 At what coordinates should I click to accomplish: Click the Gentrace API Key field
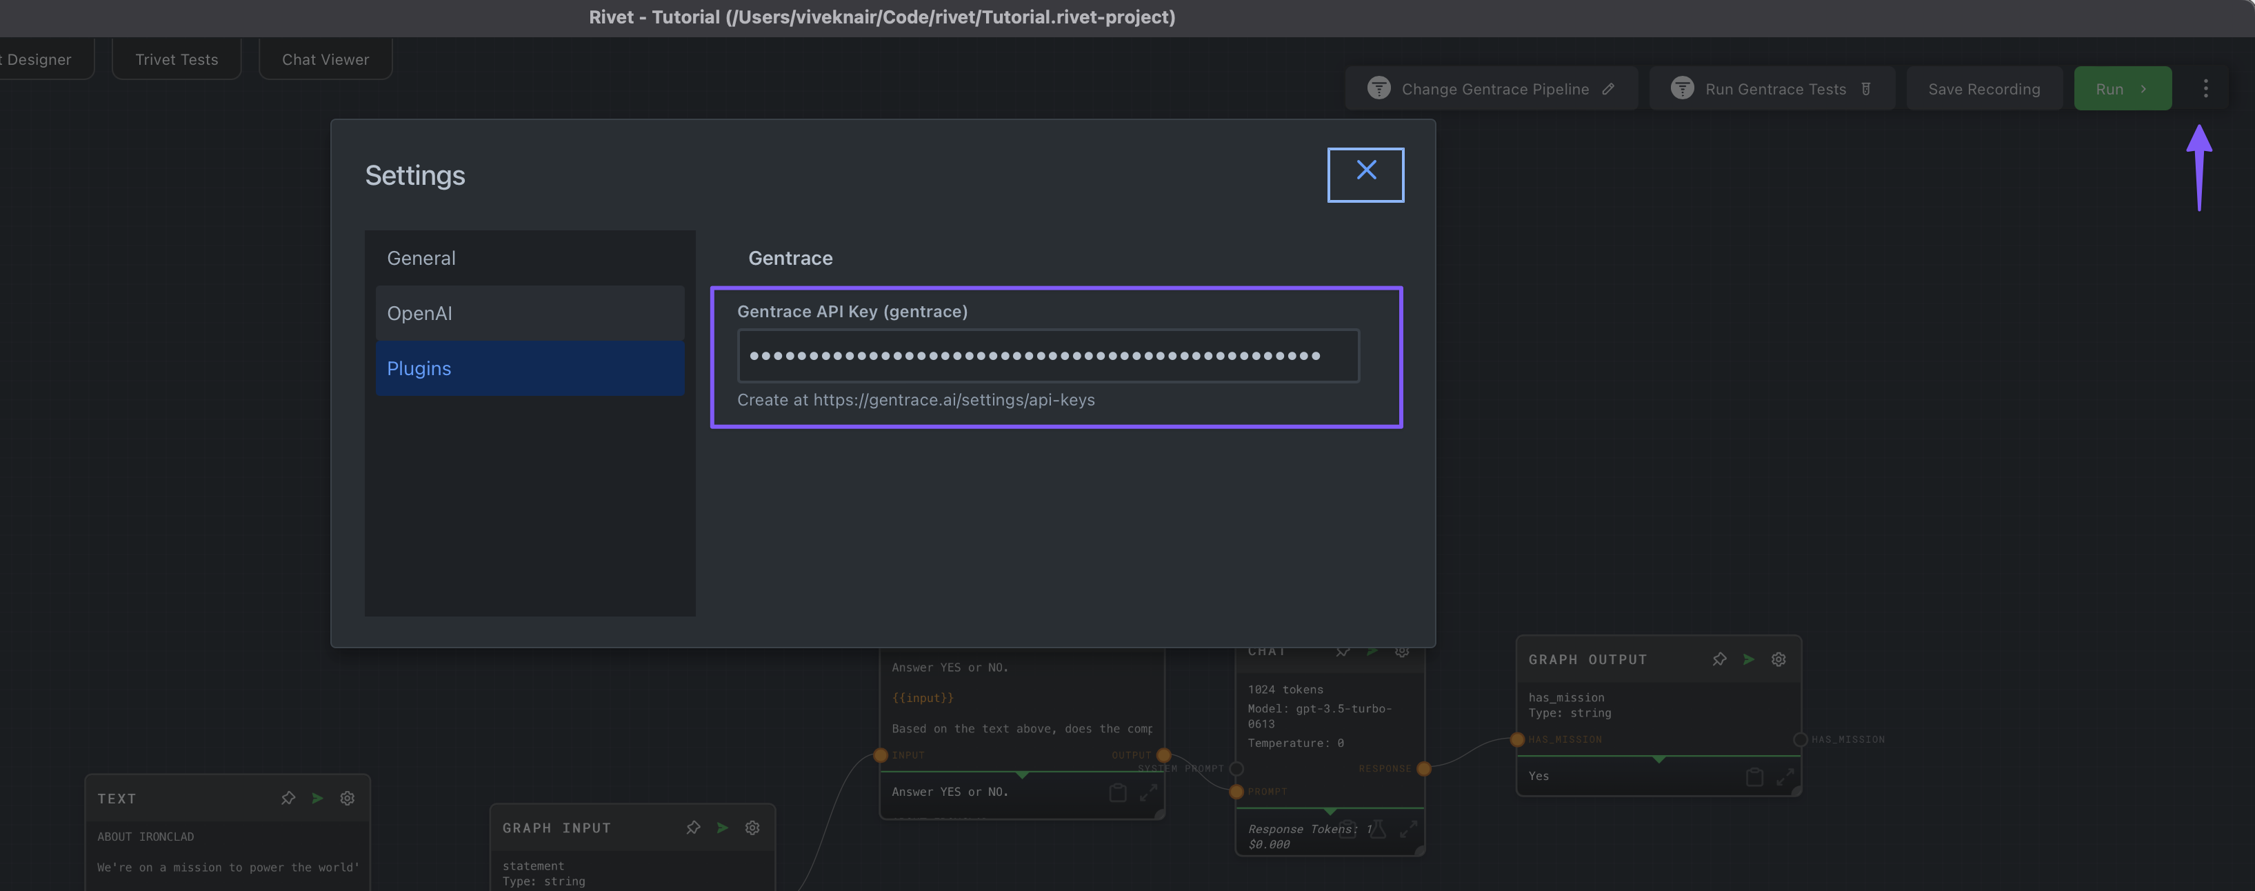(x=1048, y=355)
